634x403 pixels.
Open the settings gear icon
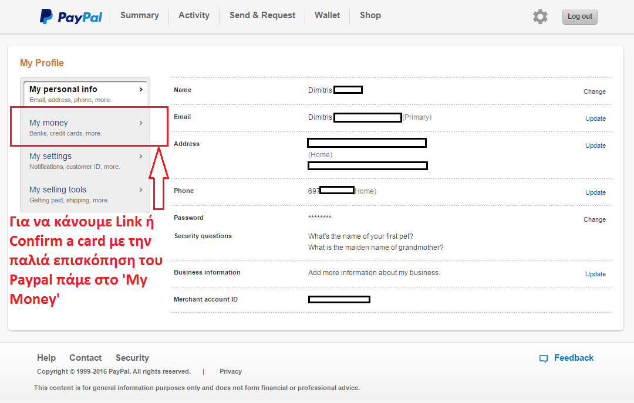[x=540, y=16]
